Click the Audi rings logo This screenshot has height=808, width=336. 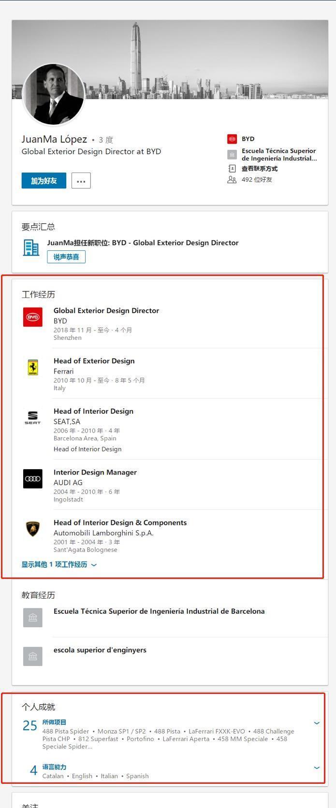click(x=33, y=478)
